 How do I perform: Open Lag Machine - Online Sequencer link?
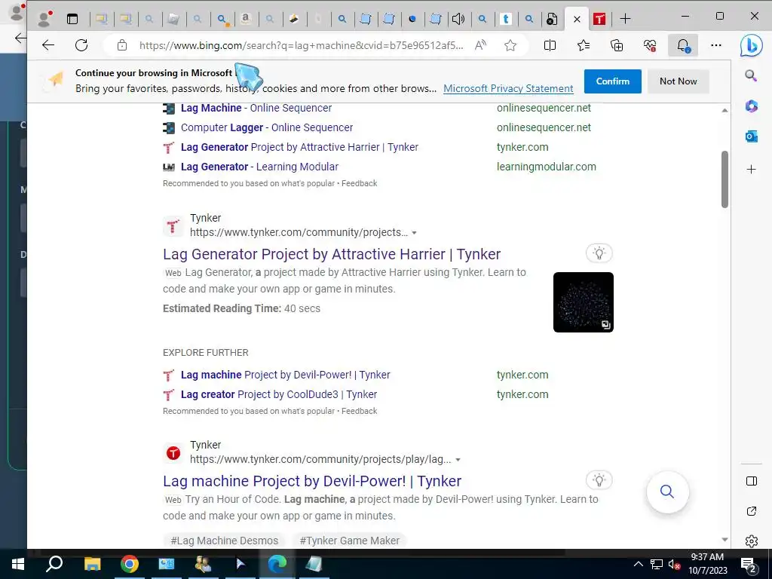[x=256, y=108]
